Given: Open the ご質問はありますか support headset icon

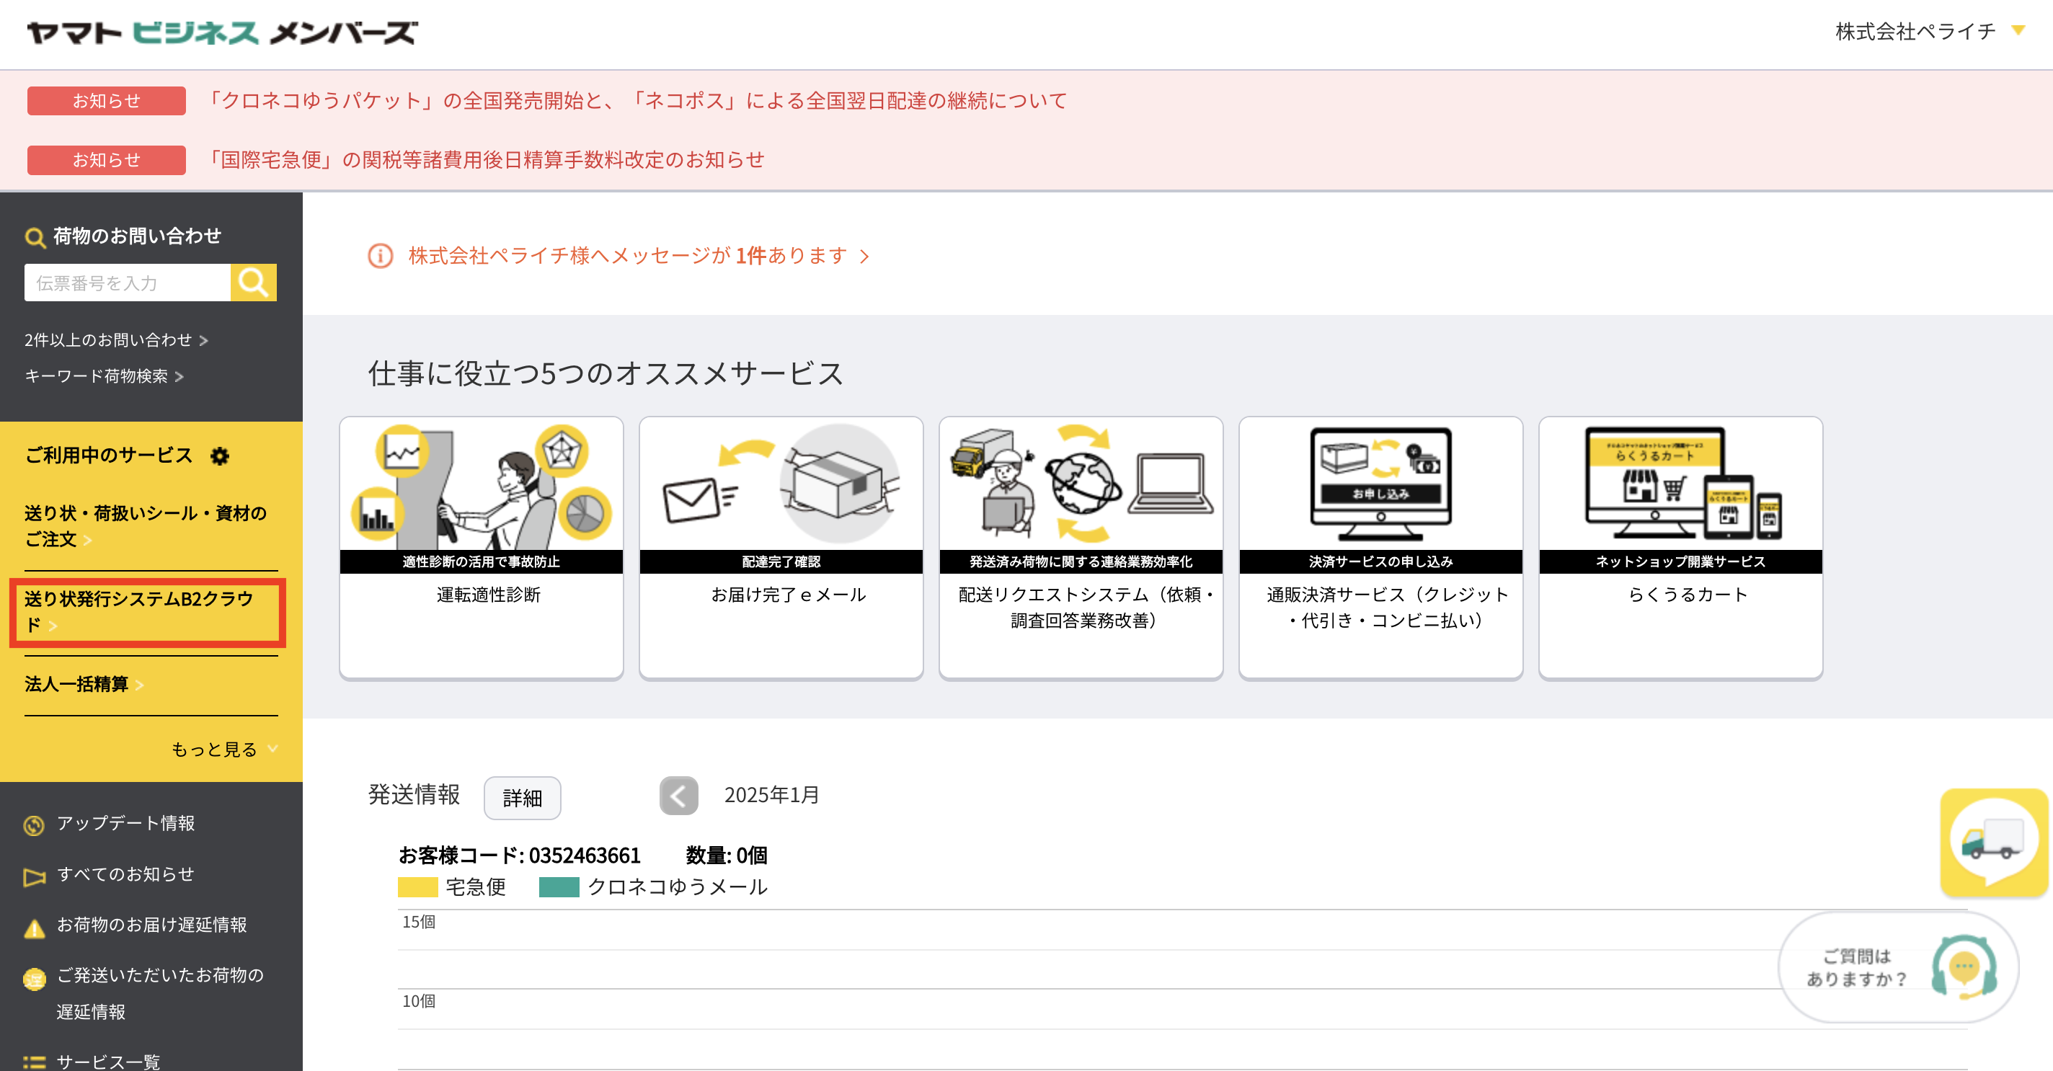Looking at the screenshot, I should pyautogui.click(x=1963, y=966).
